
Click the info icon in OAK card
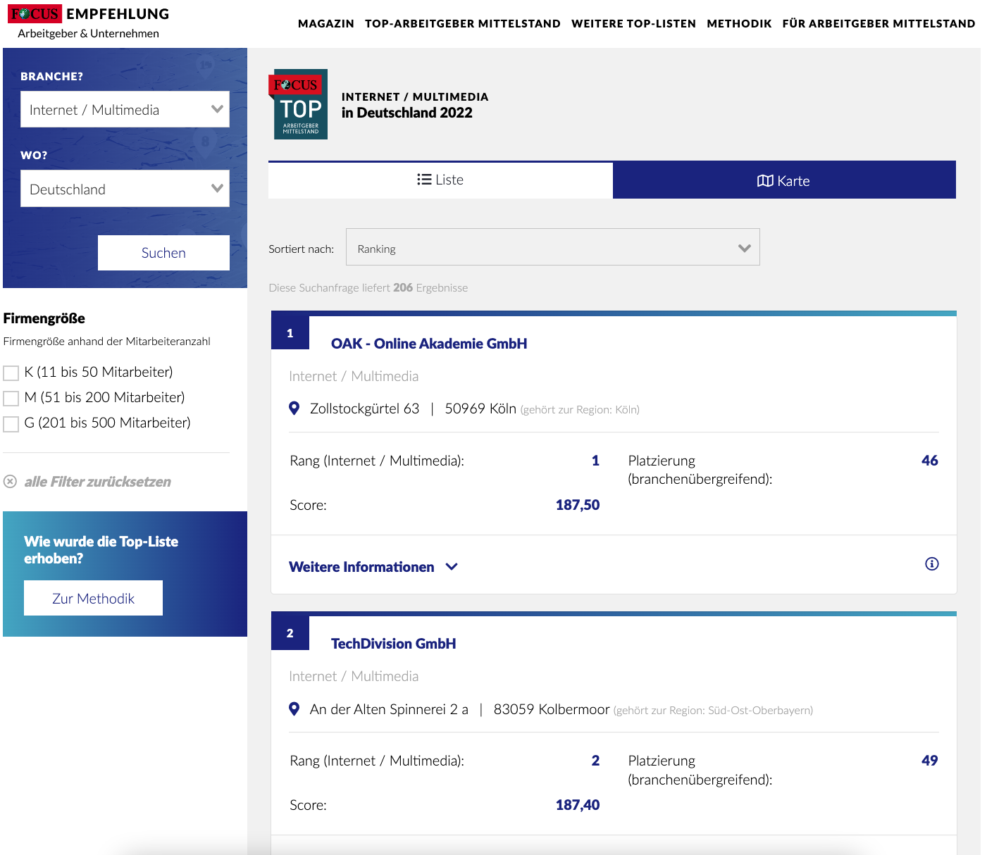click(932, 563)
